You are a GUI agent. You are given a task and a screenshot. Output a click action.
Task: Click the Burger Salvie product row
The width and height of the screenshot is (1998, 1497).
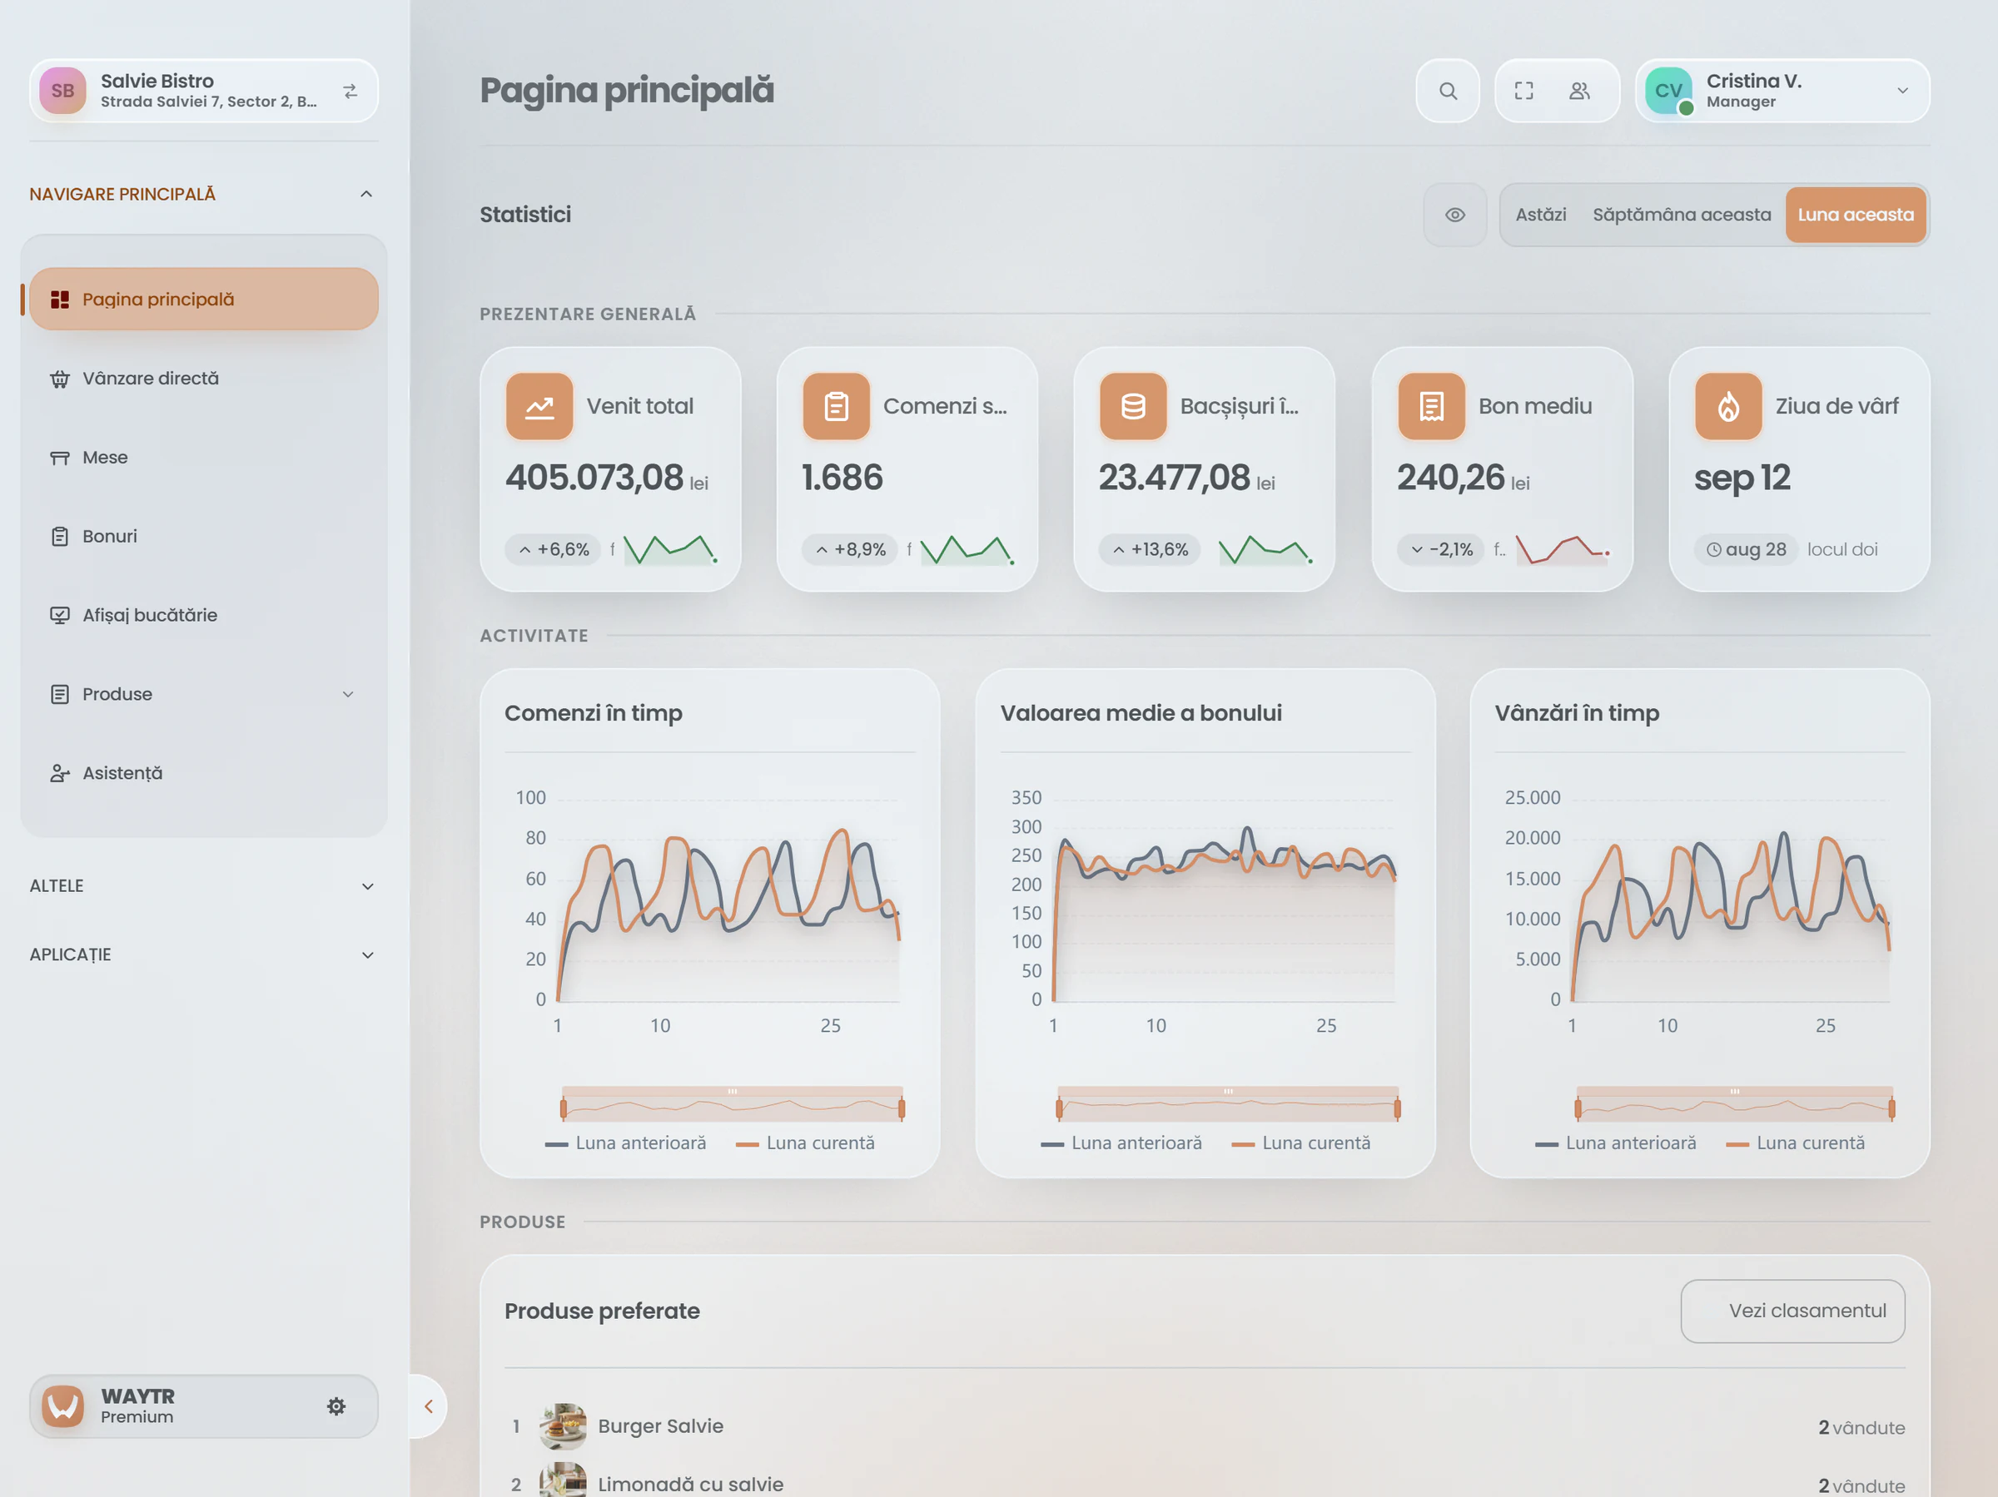tap(1204, 1426)
